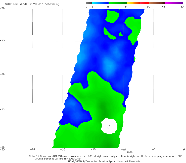Click the latitude axis label "-25"
186x163 pixels.
coord(2,40)
